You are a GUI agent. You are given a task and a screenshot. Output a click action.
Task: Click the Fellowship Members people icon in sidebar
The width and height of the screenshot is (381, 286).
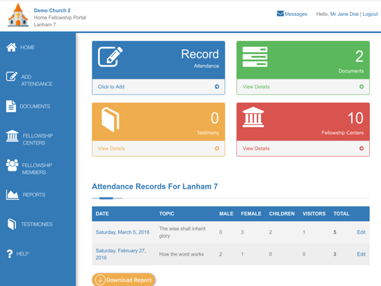[x=12, y=165]
